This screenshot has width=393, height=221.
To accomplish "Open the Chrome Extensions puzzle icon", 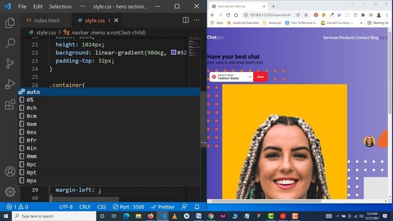I will point(363,15).
